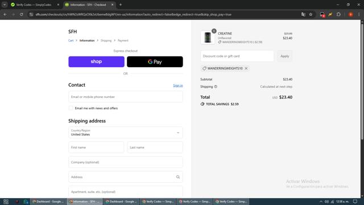Click the Total Savings tag icon
Viewport: 364px width, 205px height.
click(202, 104)
